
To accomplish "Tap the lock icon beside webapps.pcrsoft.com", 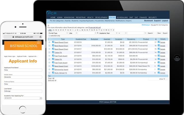I will tap(13, 37).
